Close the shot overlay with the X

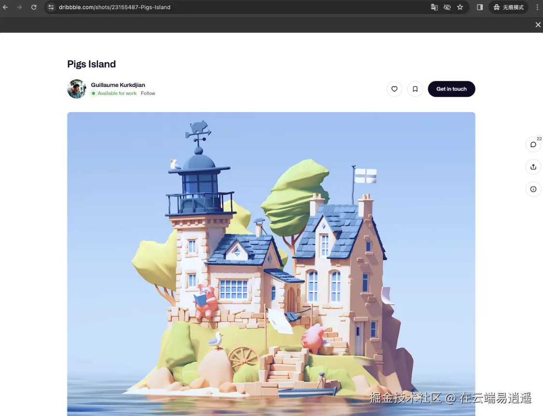pos(538,25)
